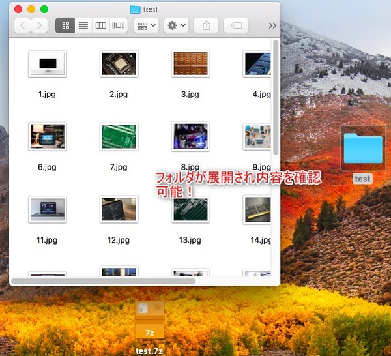Select the 6.jpg thumbnail
The height and width of the screenshot is (356, 391).
tap(48, 136)
